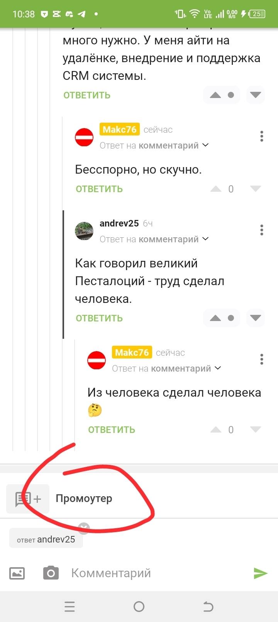Image resolution: width=278 pixels, height=622 pixels.
Task: Open three-dot menu on first Макс76 comment
Action: coord(262,136)
